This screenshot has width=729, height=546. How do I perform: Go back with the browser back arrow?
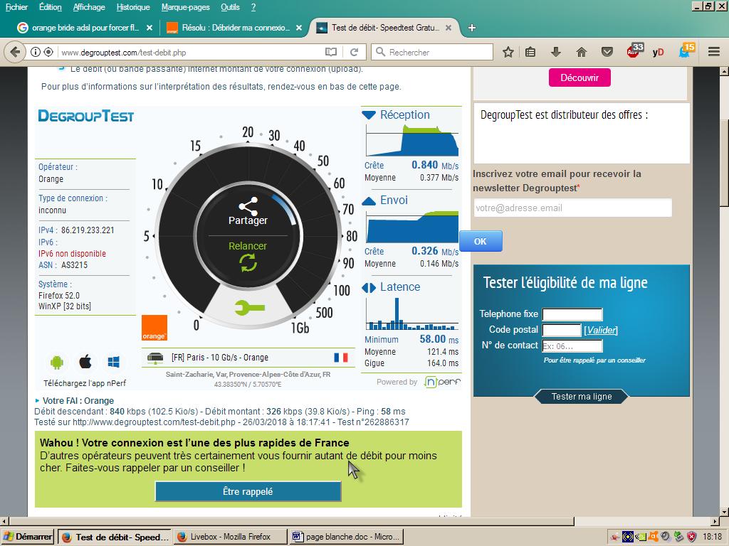(15, 52)
